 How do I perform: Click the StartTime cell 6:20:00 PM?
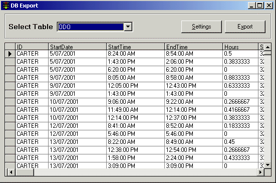(x=135, y=70)
